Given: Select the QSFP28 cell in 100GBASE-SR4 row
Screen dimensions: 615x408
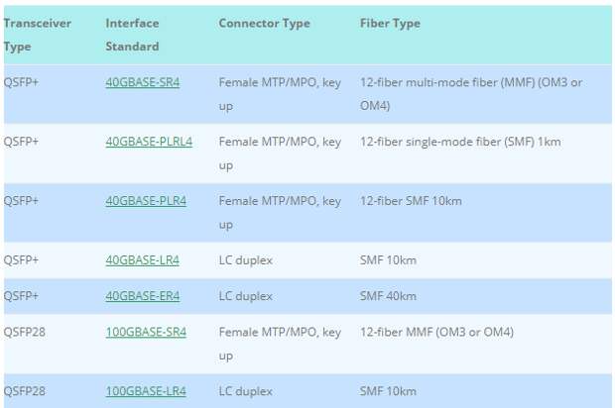Looking at the screenshot, I should [x=25, y=332].
